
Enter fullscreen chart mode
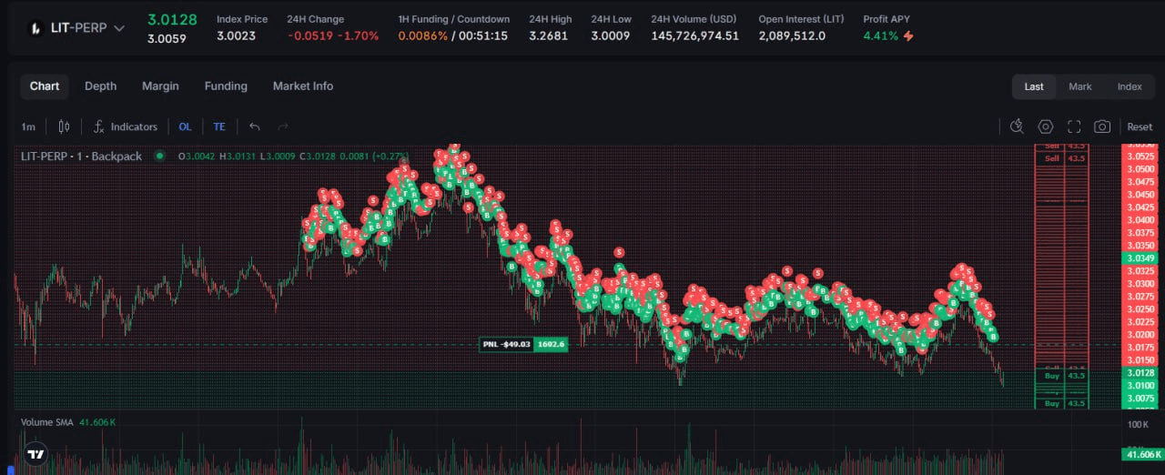[x=1074, y=126]
